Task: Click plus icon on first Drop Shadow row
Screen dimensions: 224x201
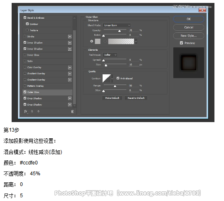Action: (x=70, y=98)
